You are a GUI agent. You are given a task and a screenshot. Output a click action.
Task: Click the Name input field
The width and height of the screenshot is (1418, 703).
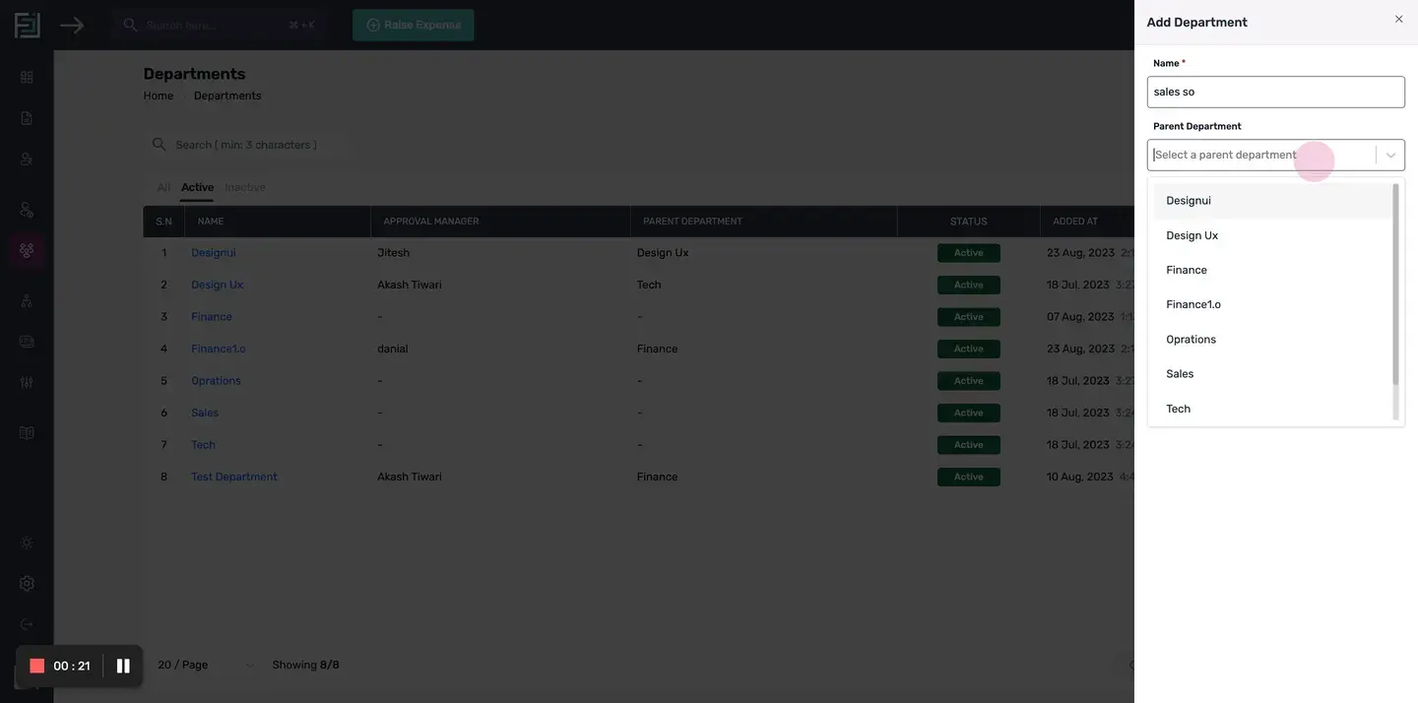click(x=1276, y=92)
